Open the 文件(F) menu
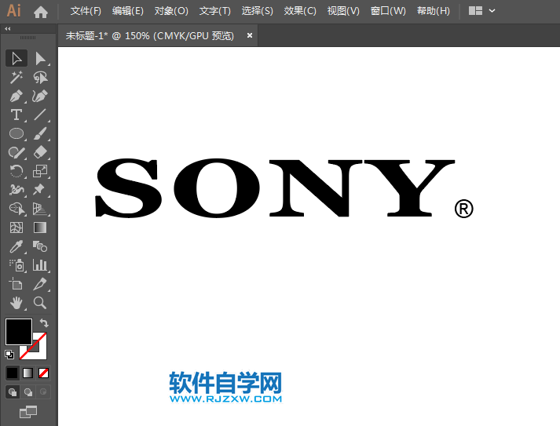The width and height of the screenshot is (560, 426). [x=86, y=11]
